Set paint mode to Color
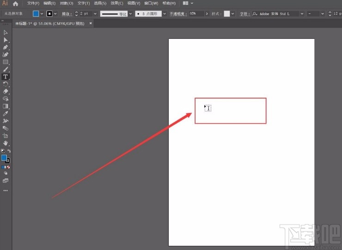 2,167
